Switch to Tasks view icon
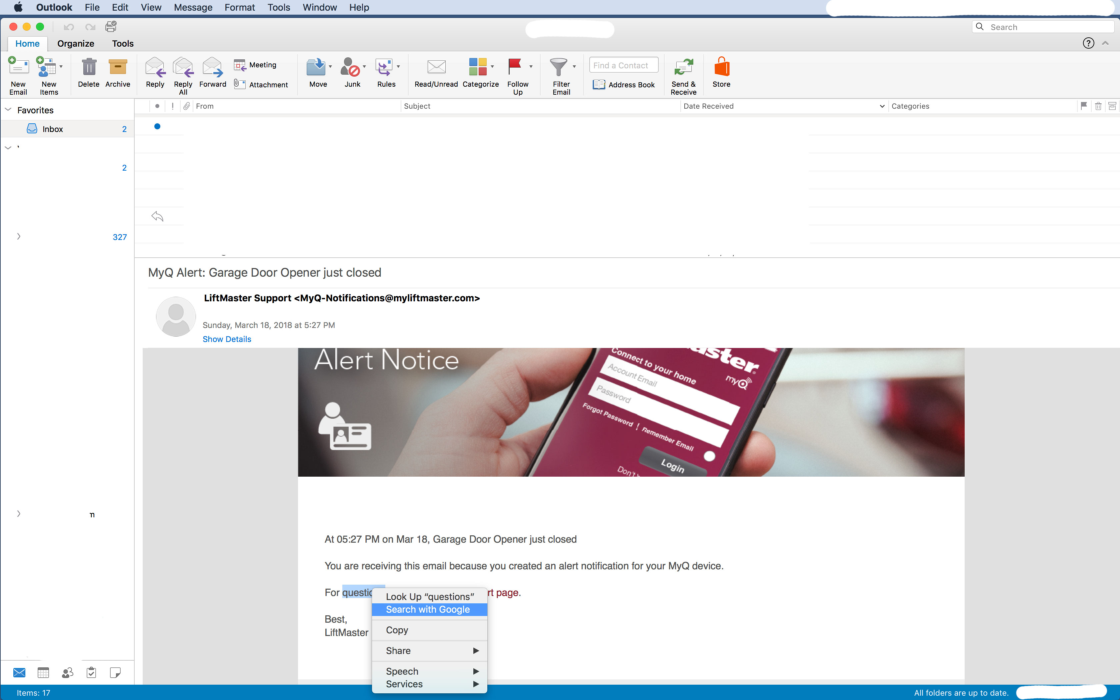This screenshot has width=1120, height=700. pyautogui.click(x=92, y=673)
